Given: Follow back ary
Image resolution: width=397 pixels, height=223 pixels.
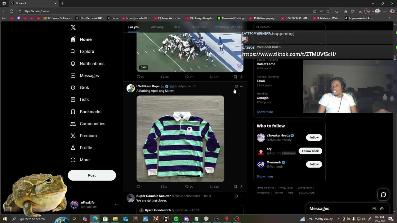Looking at the screenshot, I should tap(310, 151).
